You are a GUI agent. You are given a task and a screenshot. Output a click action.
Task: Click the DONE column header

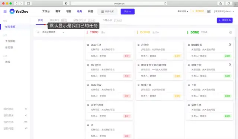pyautogui.click(x=195, y=32)
